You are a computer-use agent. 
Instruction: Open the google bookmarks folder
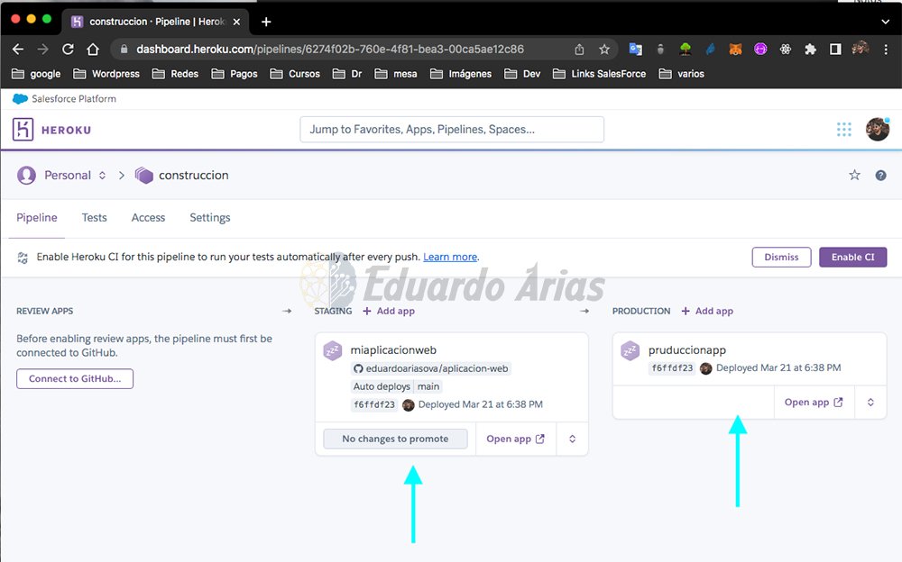36,74
